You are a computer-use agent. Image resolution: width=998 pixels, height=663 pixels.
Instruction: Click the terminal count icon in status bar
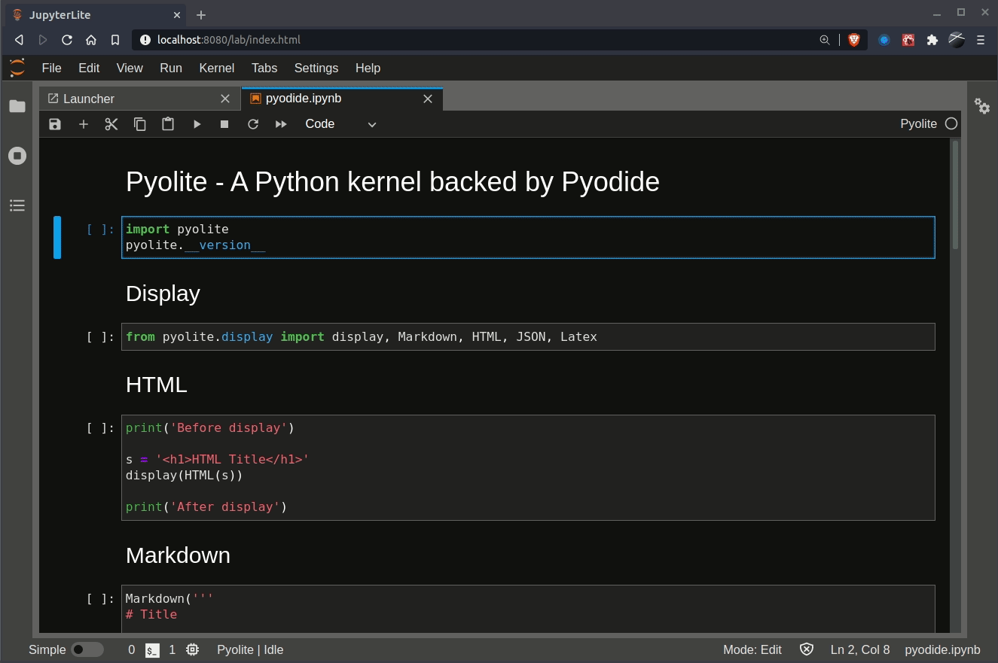pos(153,649)
